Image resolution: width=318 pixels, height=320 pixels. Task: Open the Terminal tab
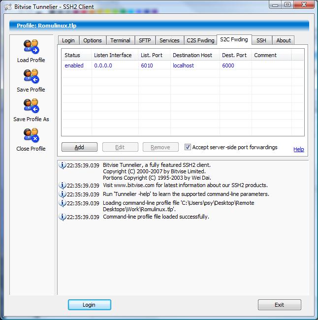120,40
